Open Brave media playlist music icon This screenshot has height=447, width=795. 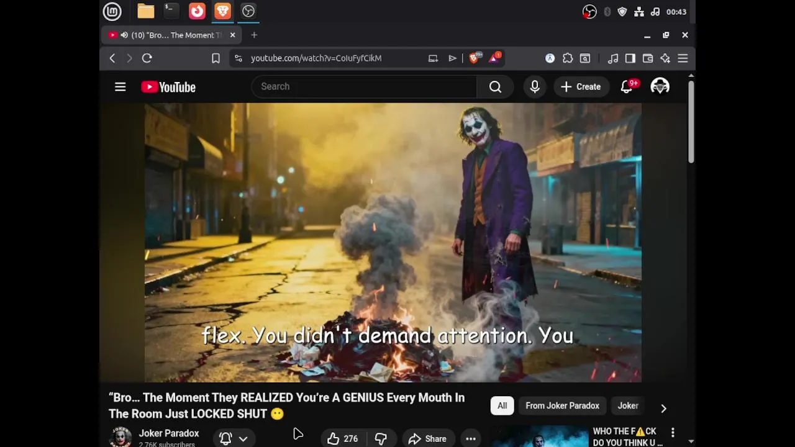tap(613, 58)
